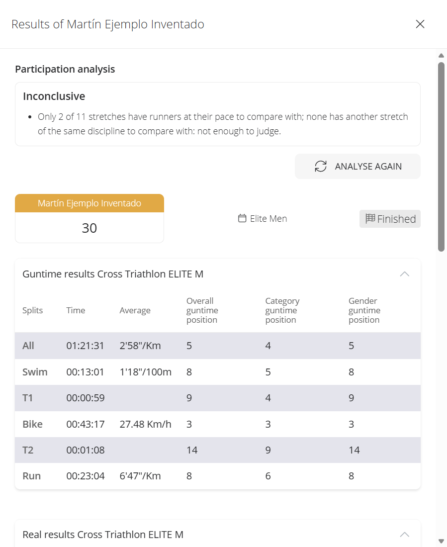Click the ANALYSE AGAIN button
This screenshot has width=447, height=547.
[358, 167]
